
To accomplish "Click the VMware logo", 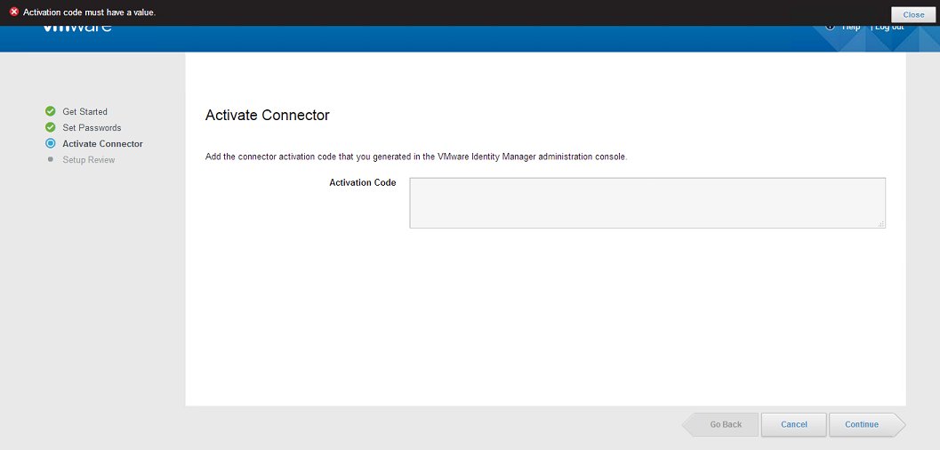I will (77, 29).
